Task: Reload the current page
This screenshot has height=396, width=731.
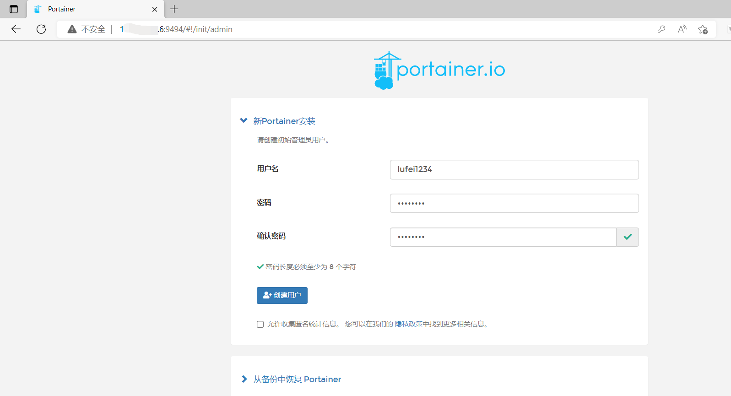Action: click(x=41, y=29)
